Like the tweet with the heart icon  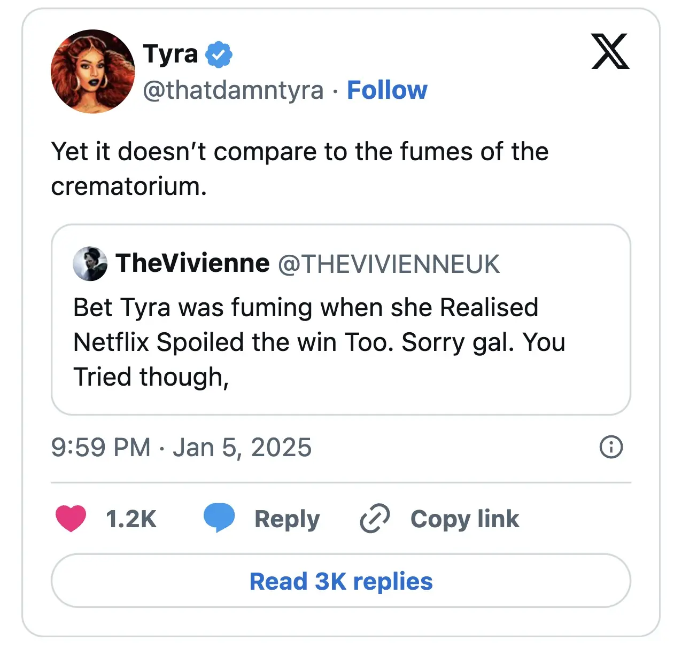(71, 518)
